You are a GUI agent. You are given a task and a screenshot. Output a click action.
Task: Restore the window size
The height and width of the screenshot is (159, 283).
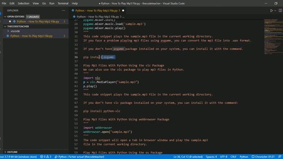pos(276,3)
